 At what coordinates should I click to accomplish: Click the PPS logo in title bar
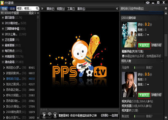pos(2,3)
